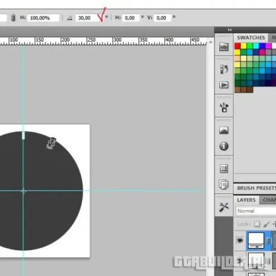Viewport: 276px width, 276px height.
Task: Switch to the Swatches tab
Action: pyautogui.click(x=251, y=37)
